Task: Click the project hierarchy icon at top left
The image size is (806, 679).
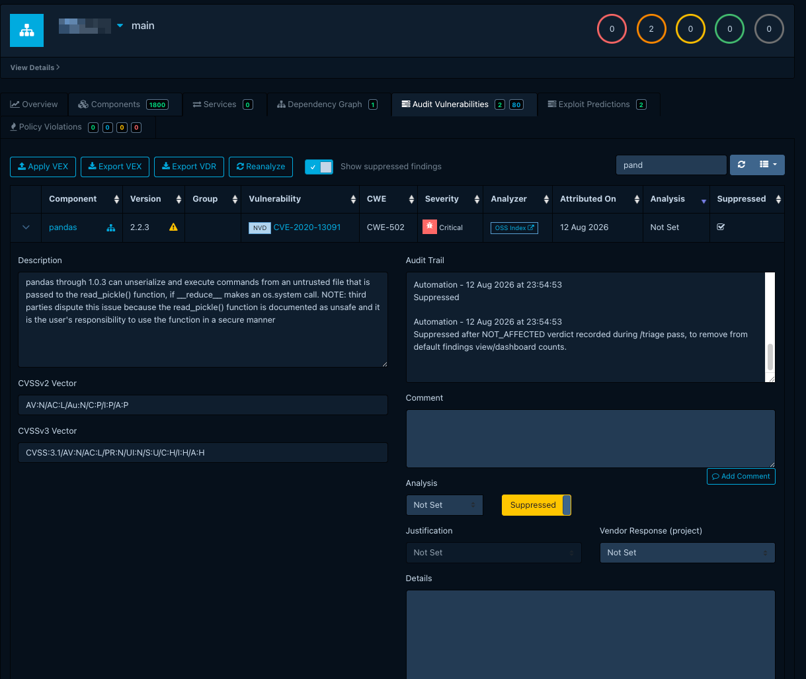Action: click(x=26, y=30)
